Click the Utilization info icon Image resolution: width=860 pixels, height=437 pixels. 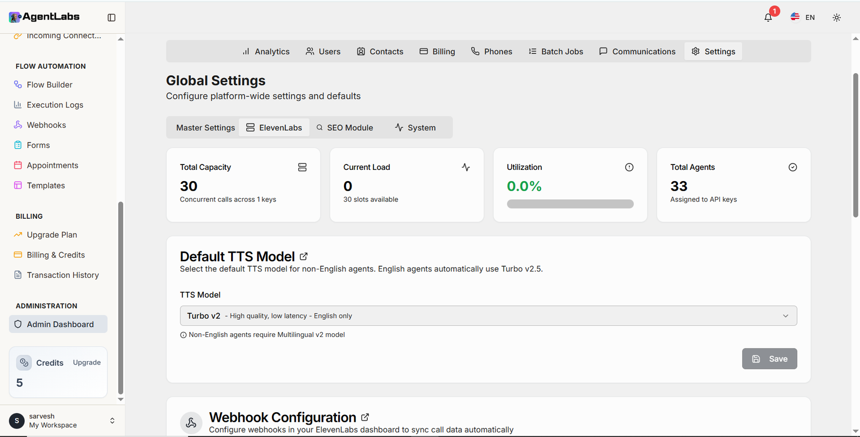pos(629,168)
